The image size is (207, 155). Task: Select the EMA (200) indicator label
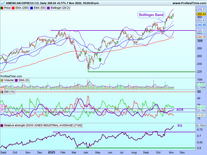(21, 8)
